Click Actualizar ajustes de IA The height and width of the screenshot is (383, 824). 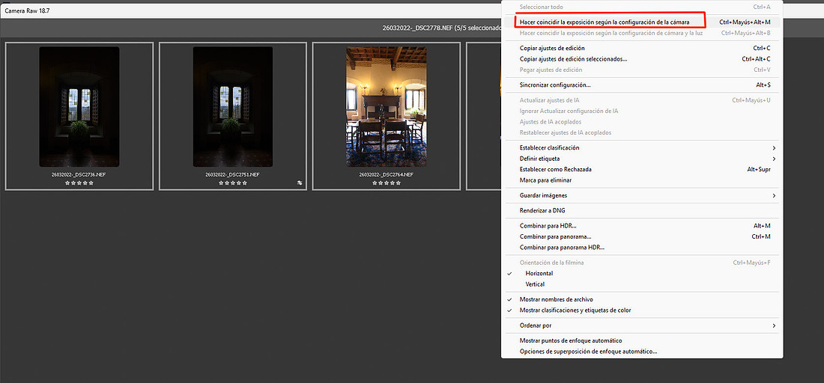point(642,99)
